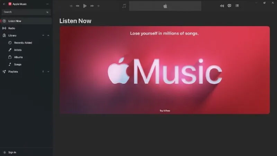The image size is (277, 156).
Task: Click Try It Free on the banner
Action: pos(165,110)
